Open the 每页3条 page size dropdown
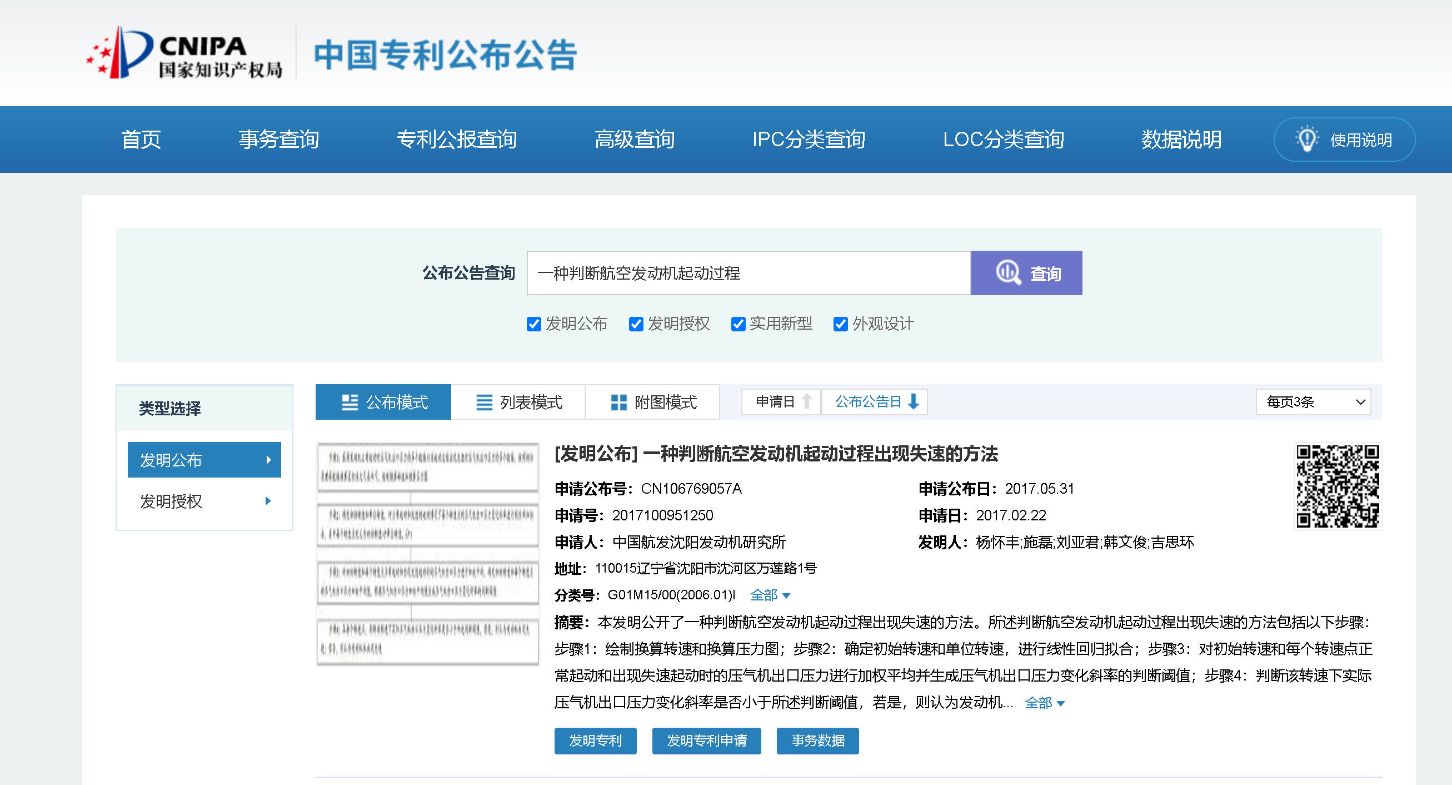Viewport: 1452px width, 785px height. (x=1313, y=402)
